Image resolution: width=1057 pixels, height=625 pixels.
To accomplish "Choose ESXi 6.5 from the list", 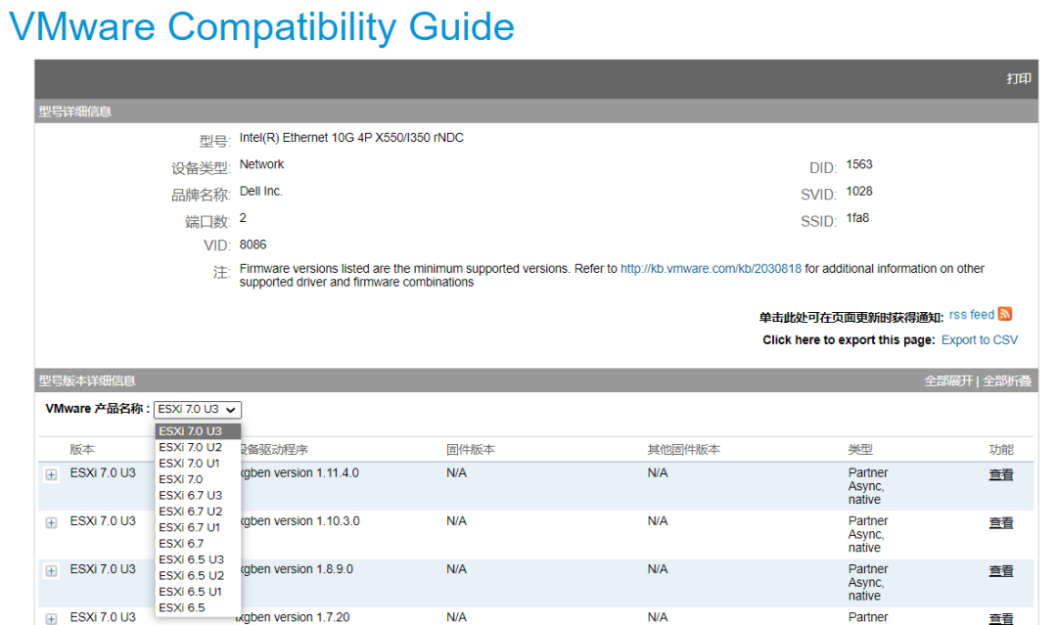I will pyautogui.click(x=198, y=607).
